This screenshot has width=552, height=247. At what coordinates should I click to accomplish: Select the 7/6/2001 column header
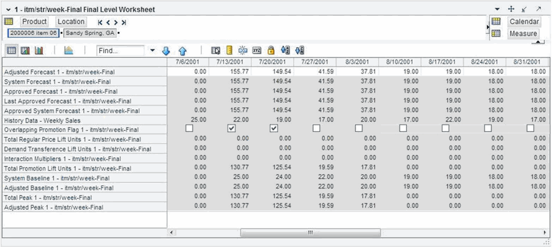(188, 62)
